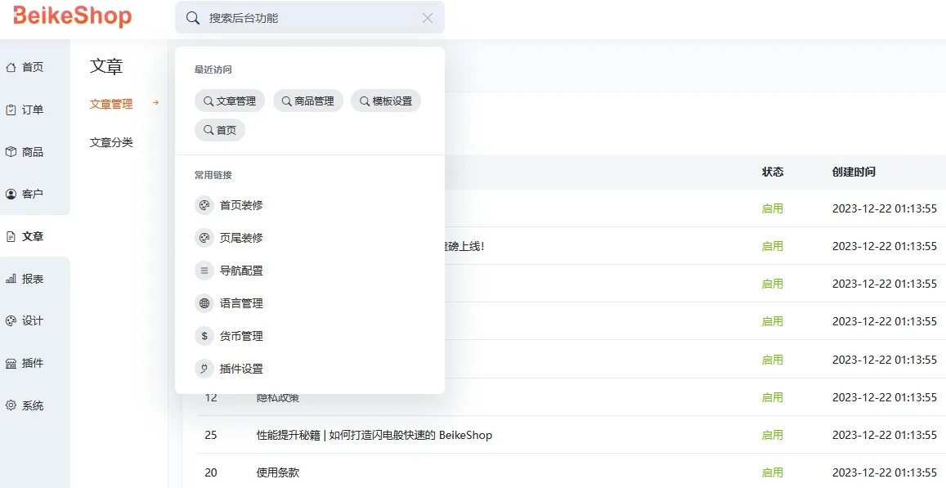Toggle 启用 on the 性能提升秘籍 article

pyautogui.click(x=772, y=435)
